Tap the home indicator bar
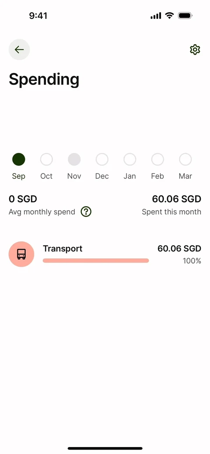Image resolution: width=210 pixels, height=454 pixels. tap(105, 448)
